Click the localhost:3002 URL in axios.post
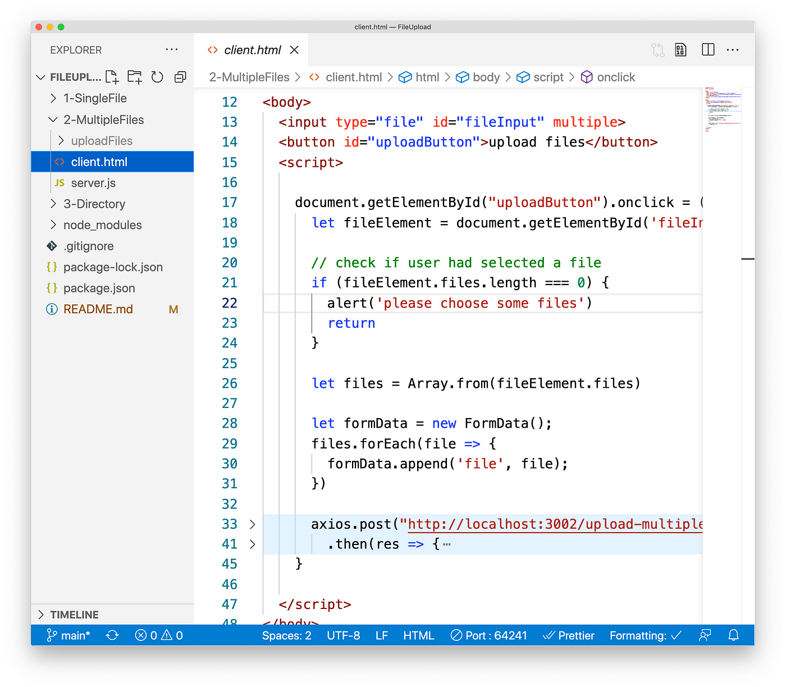Viewport: 786px width, 687px height. coord(555,524)
